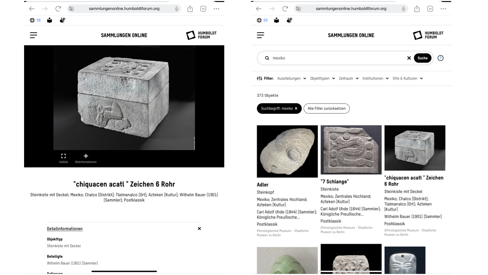Click Alle Filter zurücksetzen button
The image size is (488, 275).
pyautogui.click(x=327, y=109)
